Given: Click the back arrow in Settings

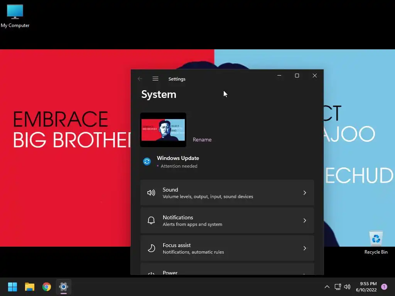Looking at the screenshot, I should [140, 79].
